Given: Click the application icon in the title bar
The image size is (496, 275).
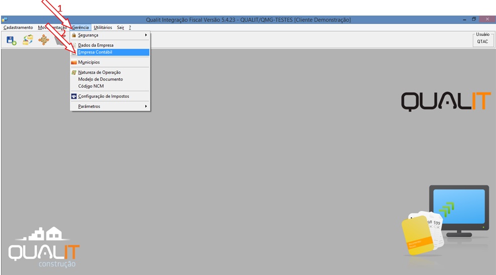Looking at the screenshot, I should pos(5,20).
